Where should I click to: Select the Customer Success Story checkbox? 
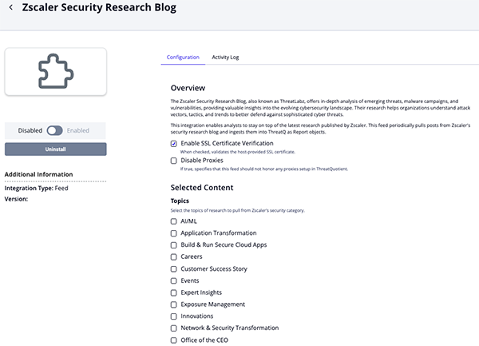point(174,268)
